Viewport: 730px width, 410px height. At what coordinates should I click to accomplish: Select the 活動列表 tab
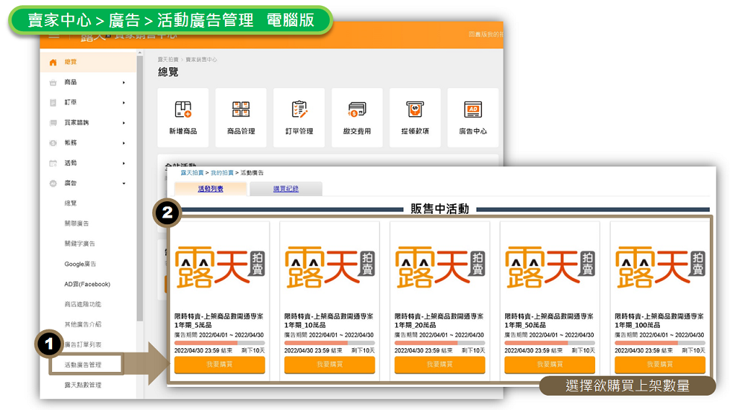(x=210, y=189)
